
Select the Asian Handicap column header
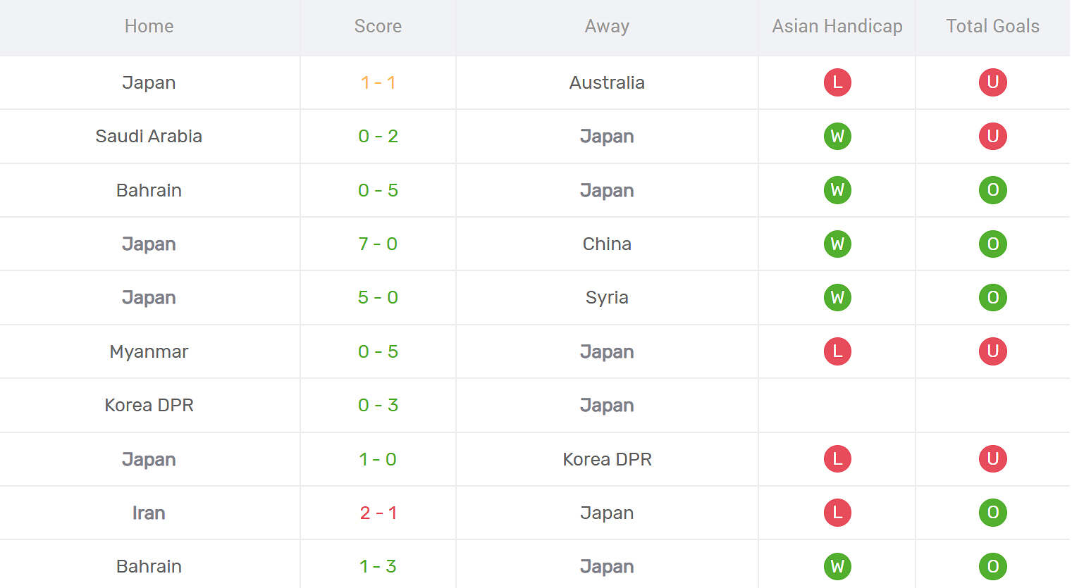pos(837,26)
